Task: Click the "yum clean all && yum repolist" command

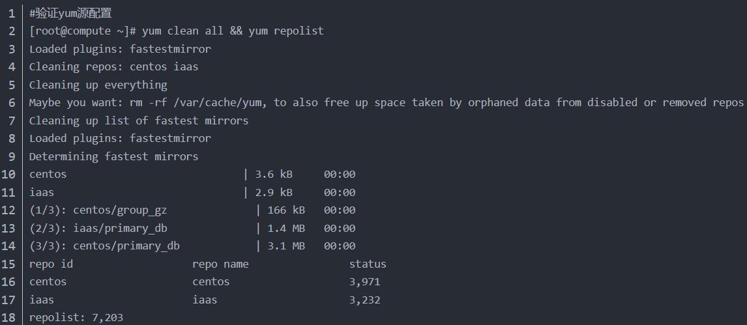Action: click(233, 31)
